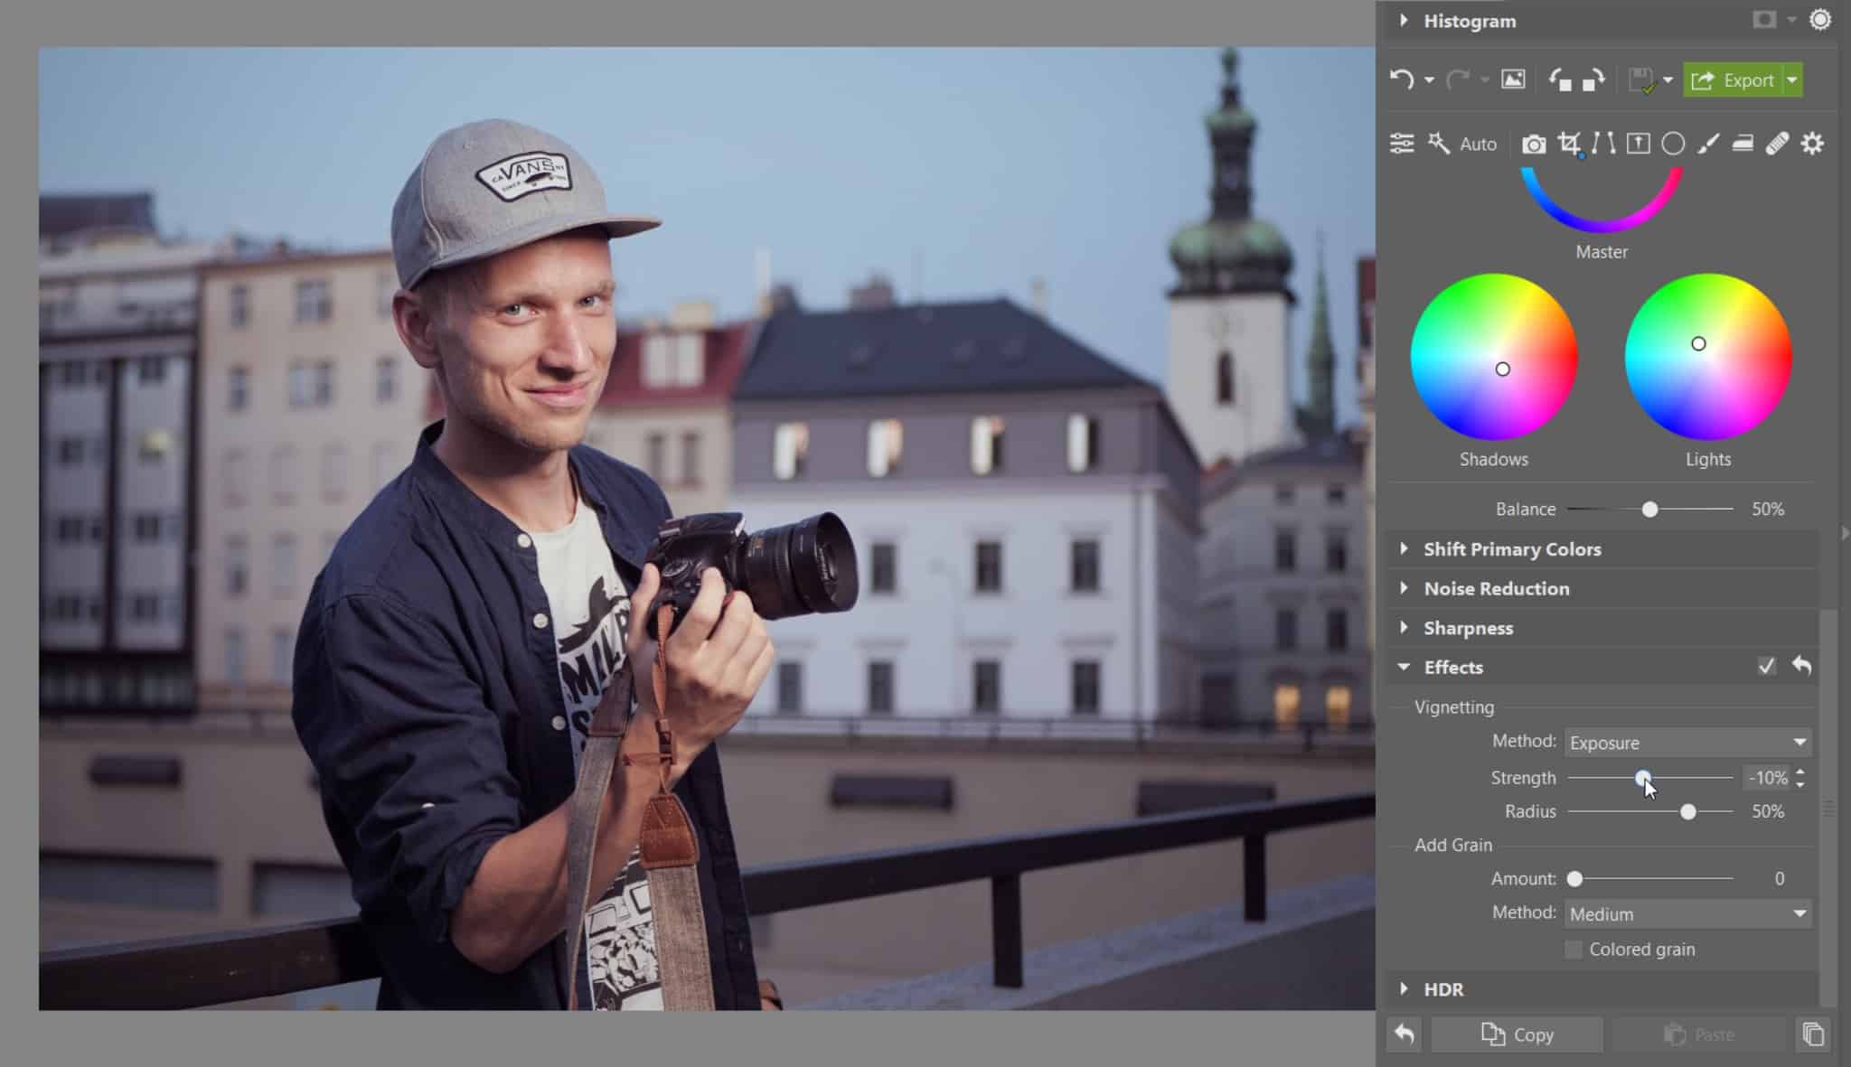Select the Retouching bandage tool
Screen dimensions: 1851x1067
point(1777,144)
